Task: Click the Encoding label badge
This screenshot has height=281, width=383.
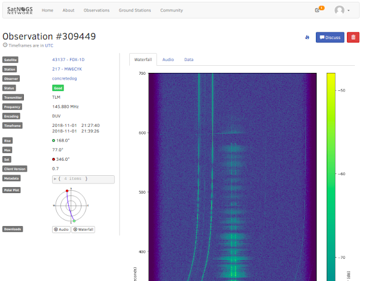Action: [11, 117]
